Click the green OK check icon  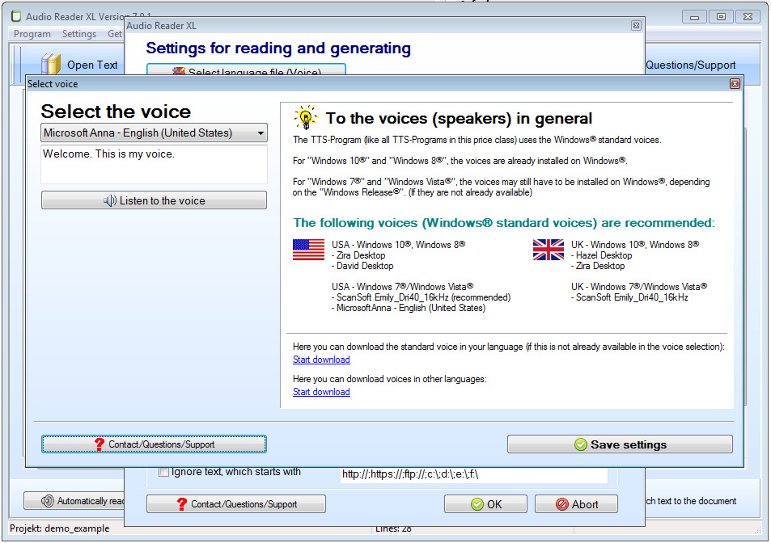click(477, 504)
